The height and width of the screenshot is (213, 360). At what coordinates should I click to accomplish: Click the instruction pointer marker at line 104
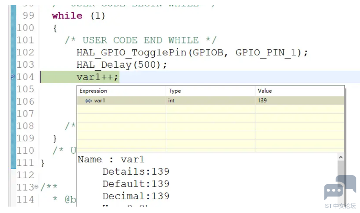[x=13, y=77]
